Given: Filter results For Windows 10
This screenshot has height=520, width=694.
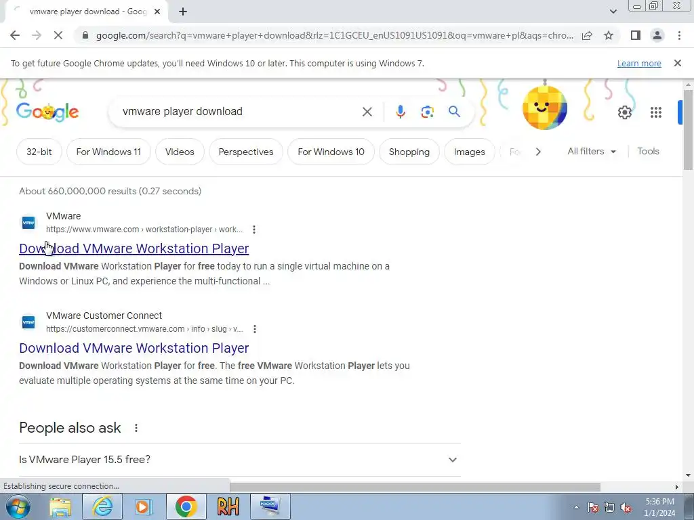Looking at the screenshot, I should tap(331, 152).
